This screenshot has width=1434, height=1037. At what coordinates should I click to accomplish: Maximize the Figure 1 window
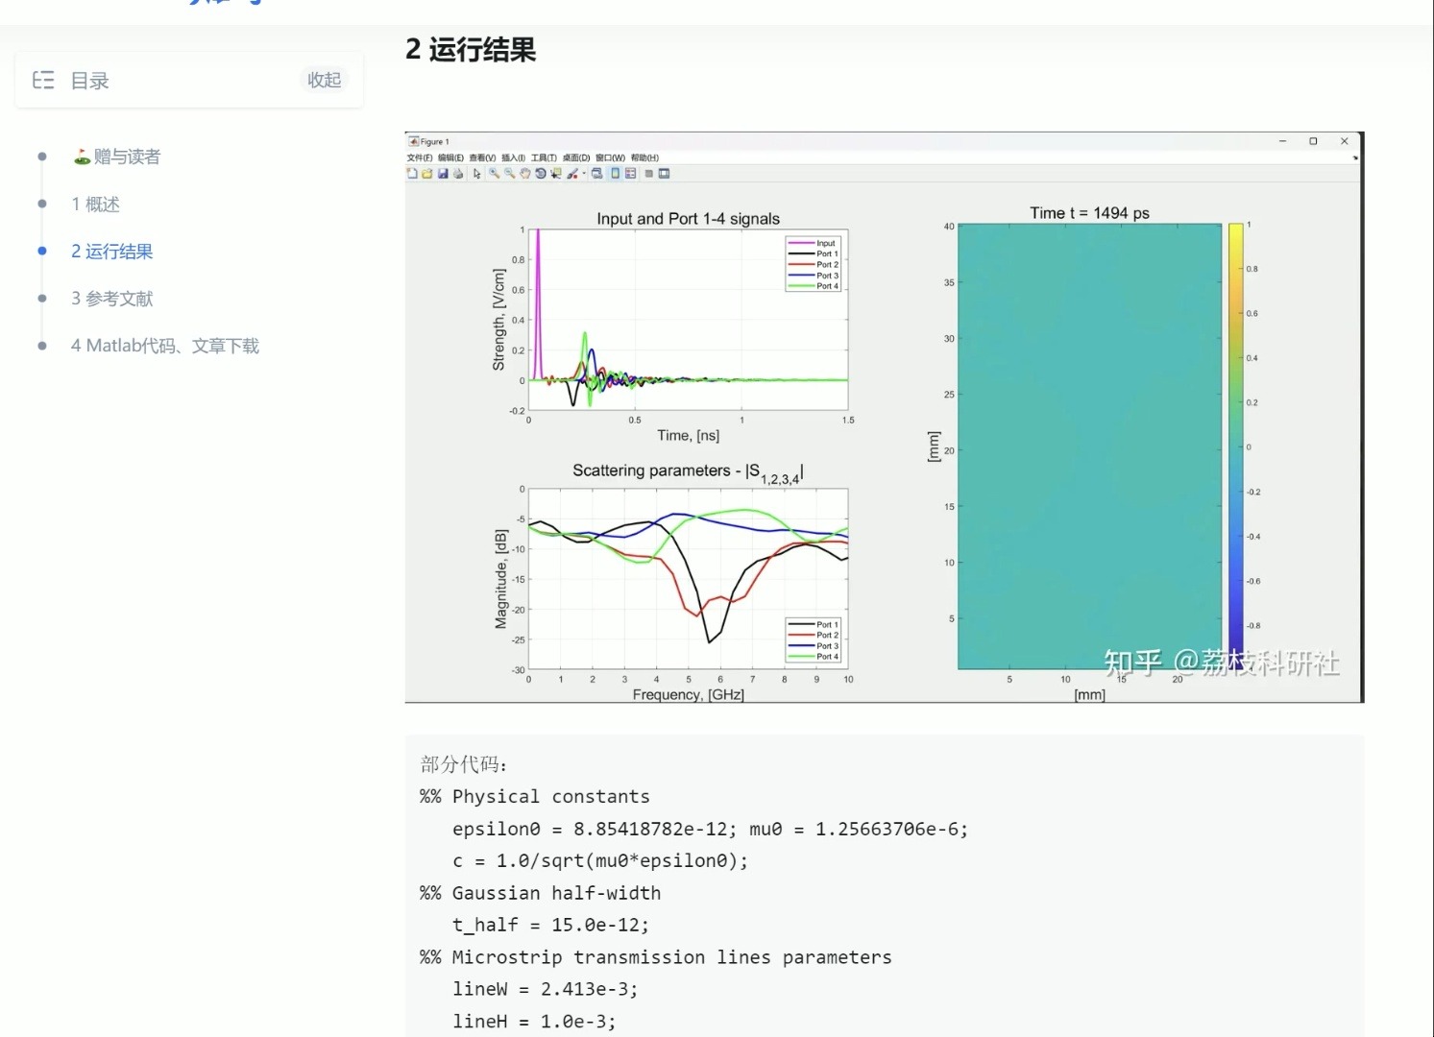tap(1313, 141)
